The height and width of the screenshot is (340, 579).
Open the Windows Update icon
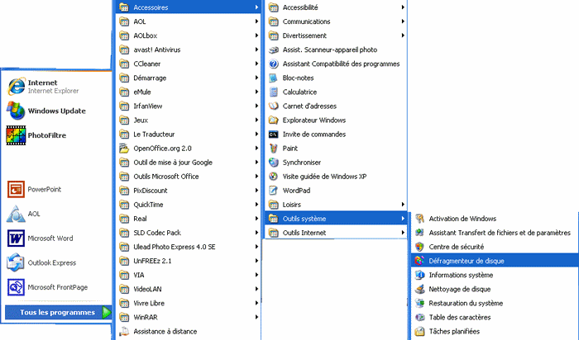point(15,111)
